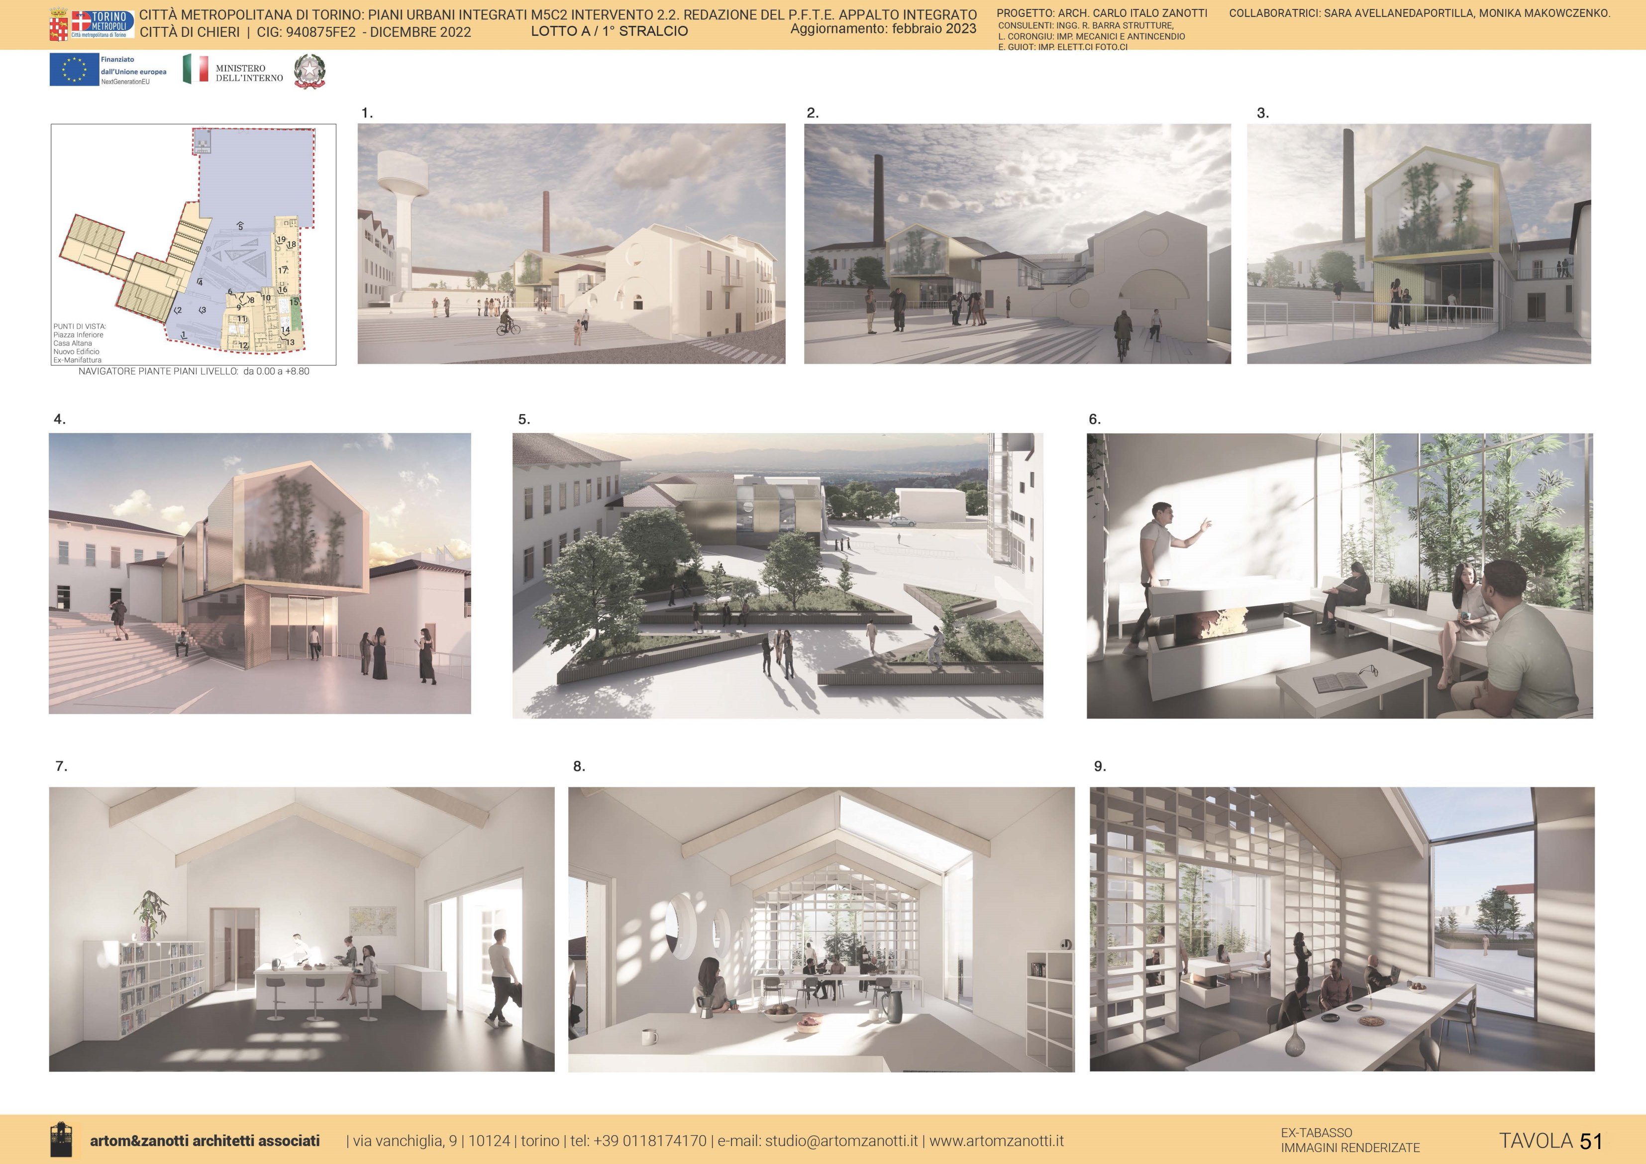Open render 1 with the water tower

tap(571, 243)
